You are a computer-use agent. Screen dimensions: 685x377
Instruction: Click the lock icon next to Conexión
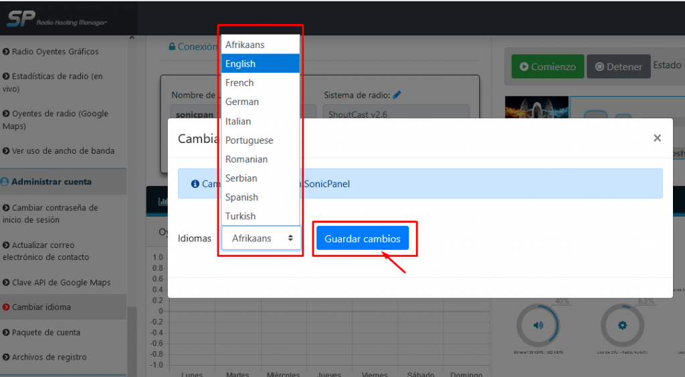tap(172, 46)
